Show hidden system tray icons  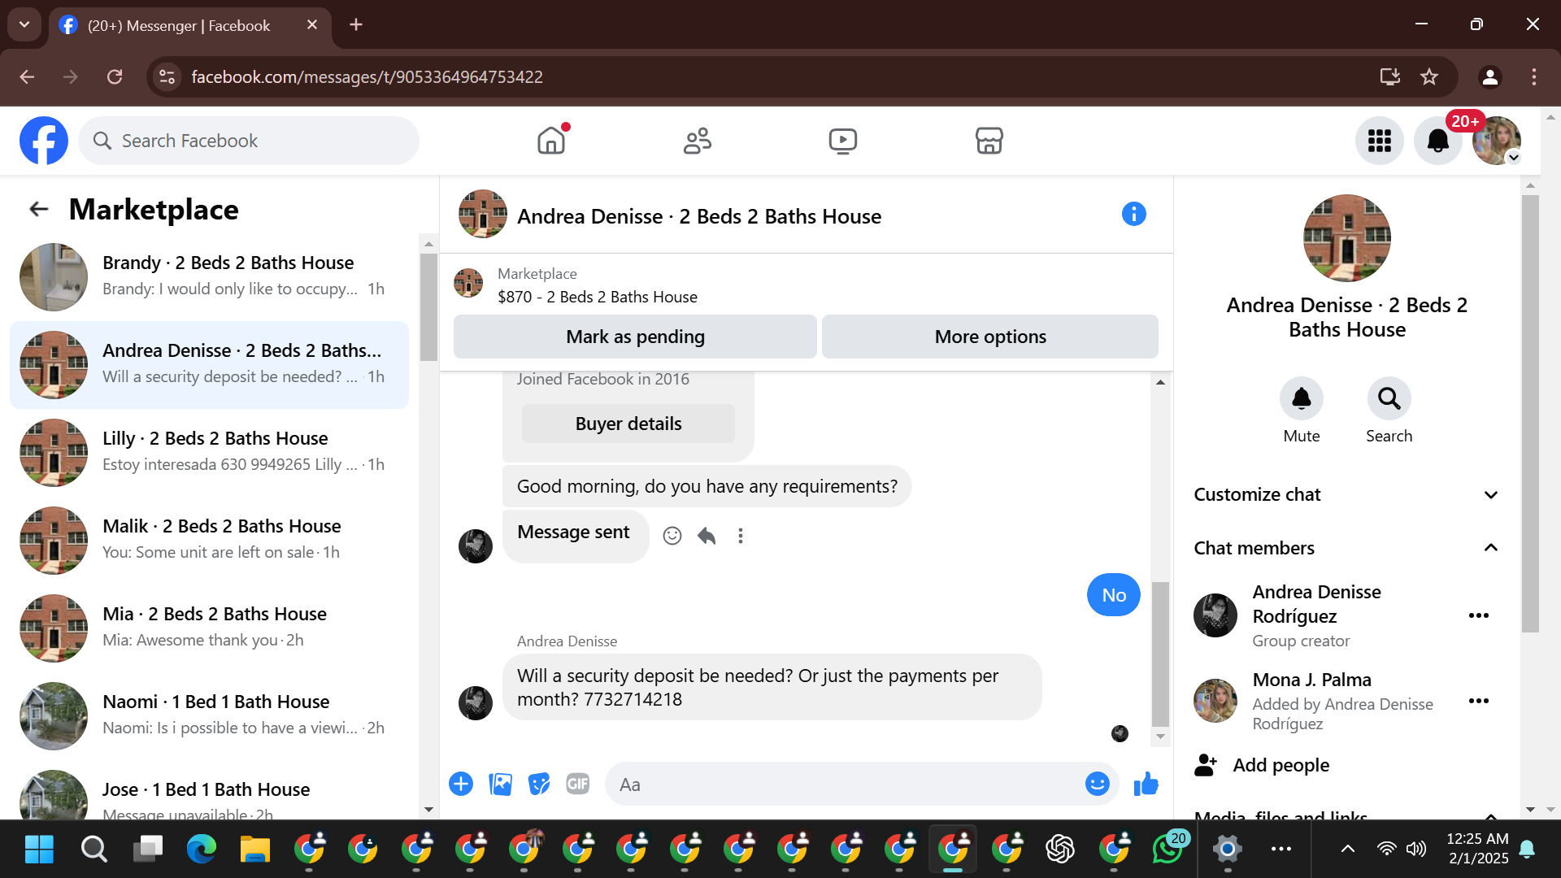pos(1347,850)
